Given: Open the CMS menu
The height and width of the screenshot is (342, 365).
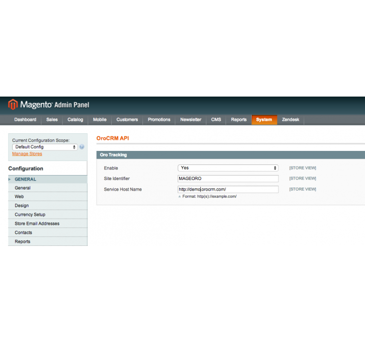Looking at the screenshot, I should [x=216, y=120].
